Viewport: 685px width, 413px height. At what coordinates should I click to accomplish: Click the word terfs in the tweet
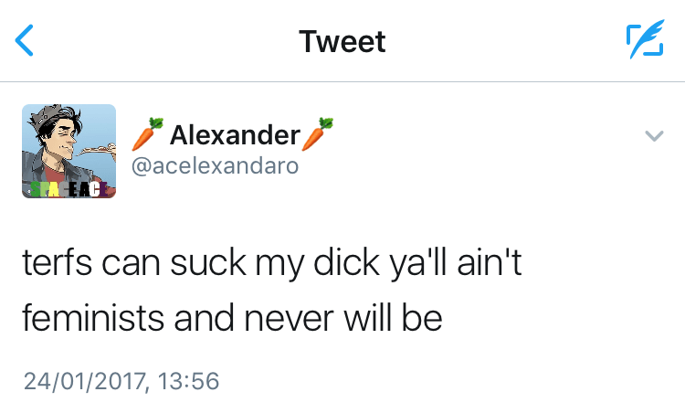pos(58,263)
